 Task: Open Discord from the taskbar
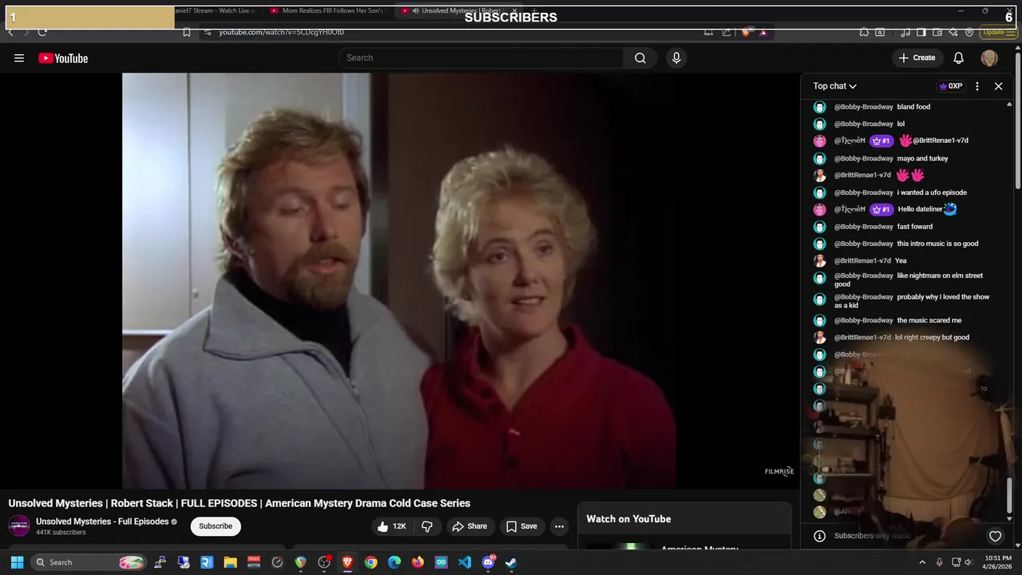[488, 562]
